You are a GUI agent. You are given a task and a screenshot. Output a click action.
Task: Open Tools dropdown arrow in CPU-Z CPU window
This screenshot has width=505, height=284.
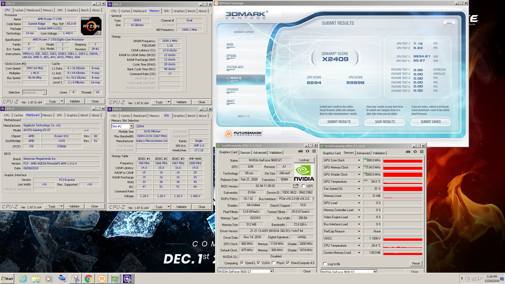[62, 101]
